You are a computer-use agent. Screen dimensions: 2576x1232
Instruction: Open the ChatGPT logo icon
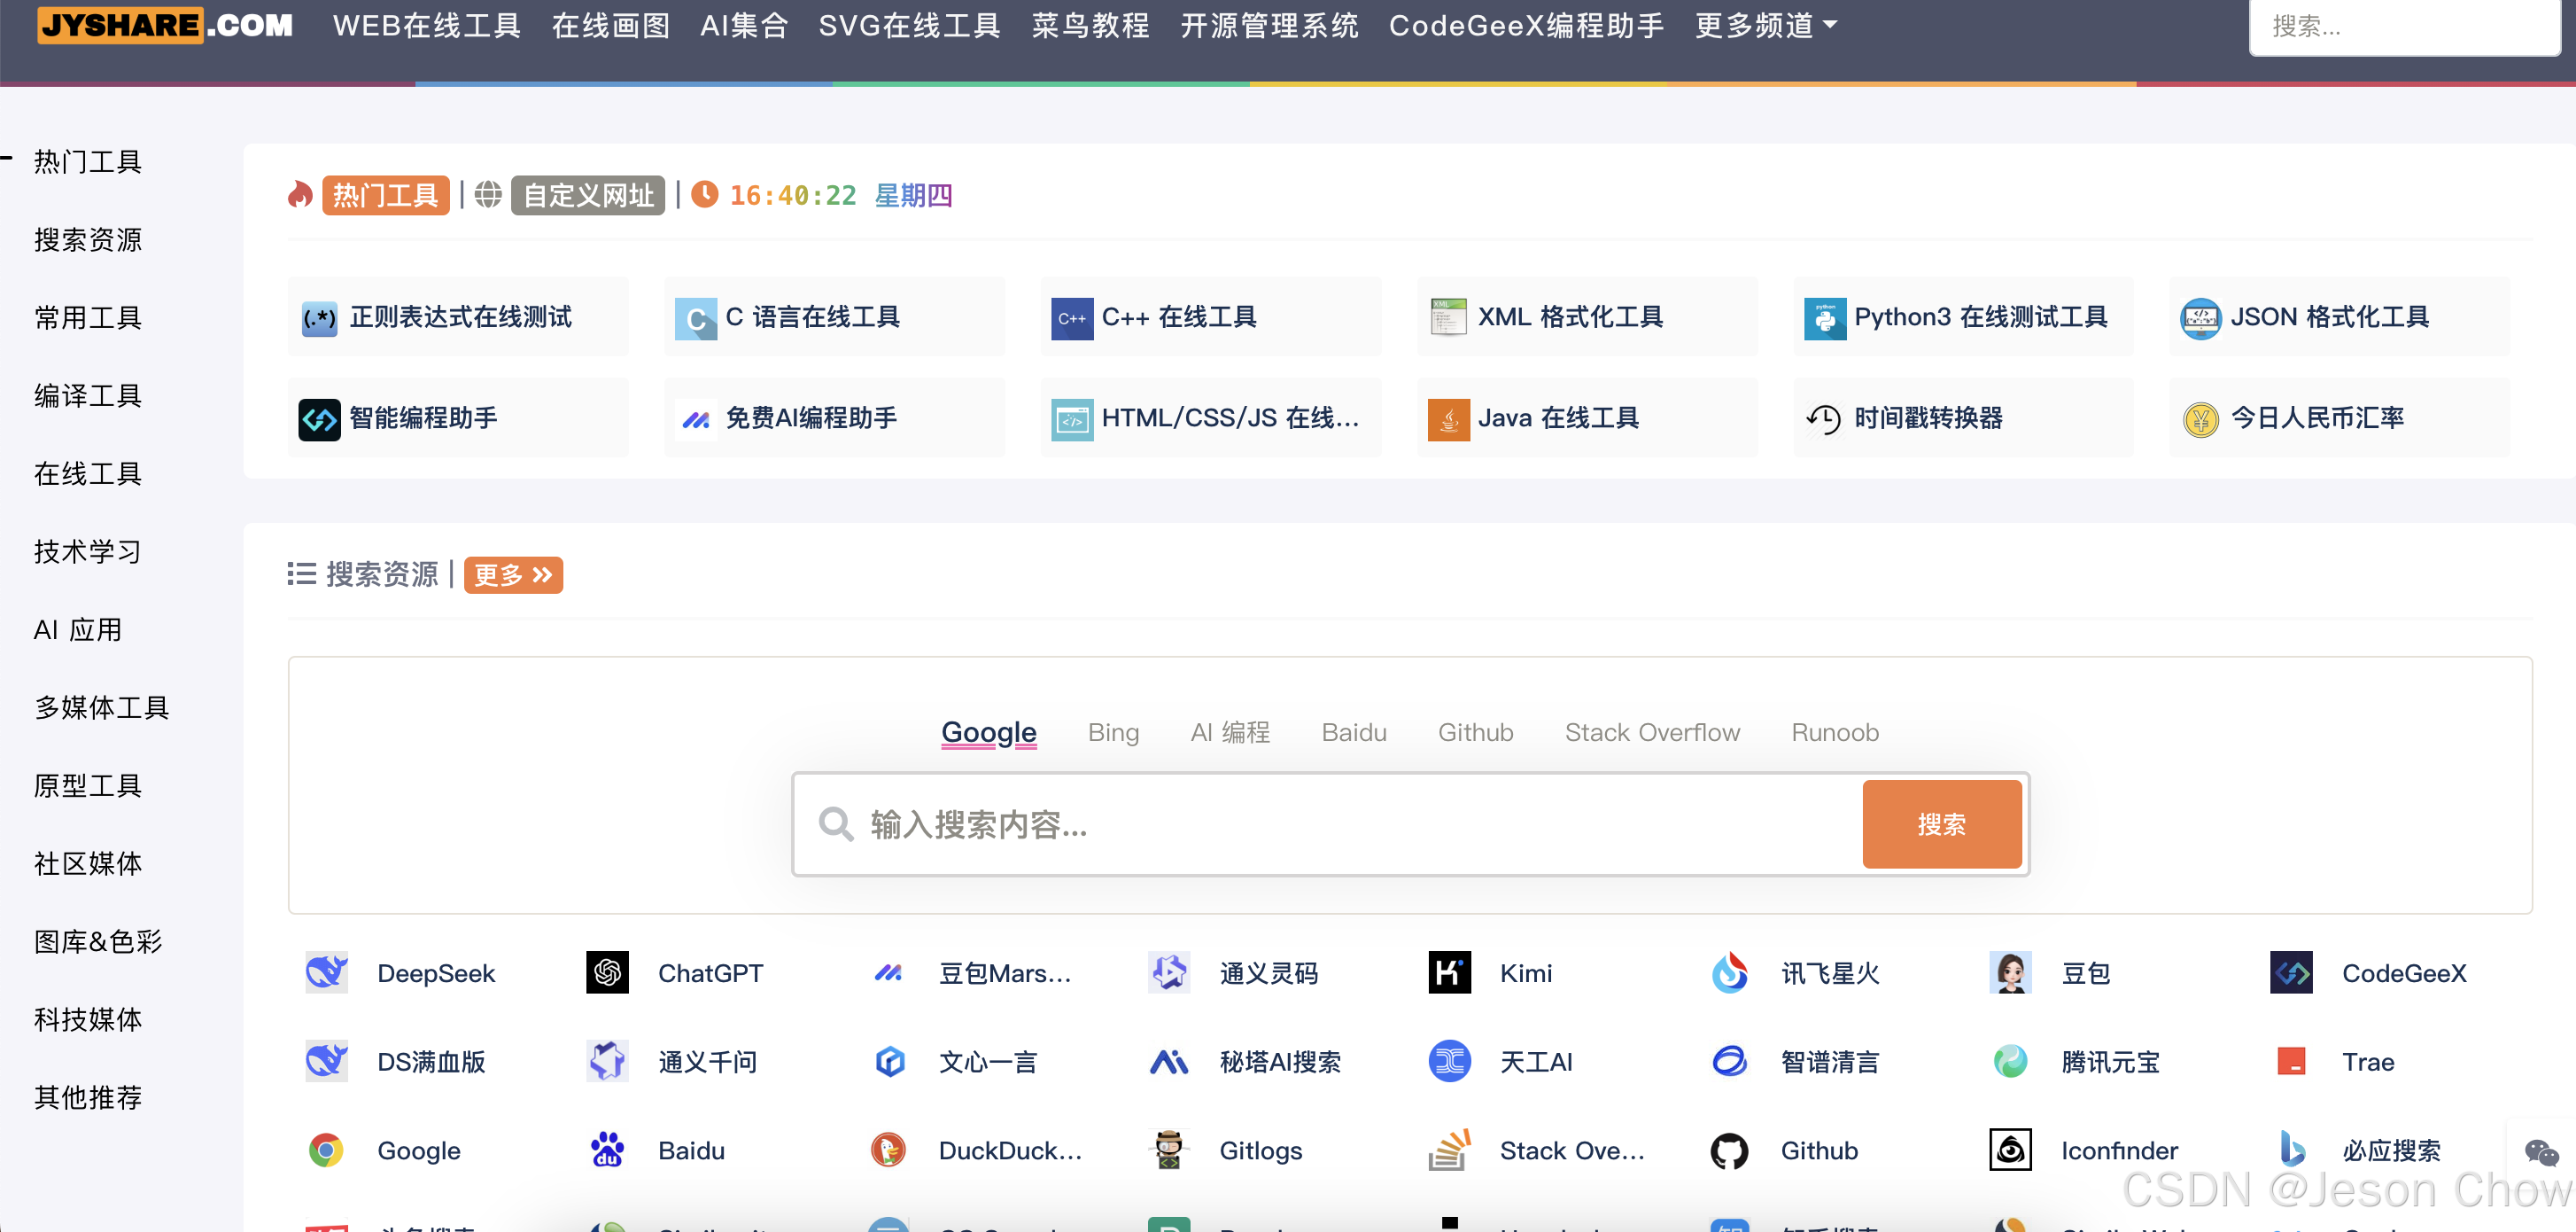(607, 971)
